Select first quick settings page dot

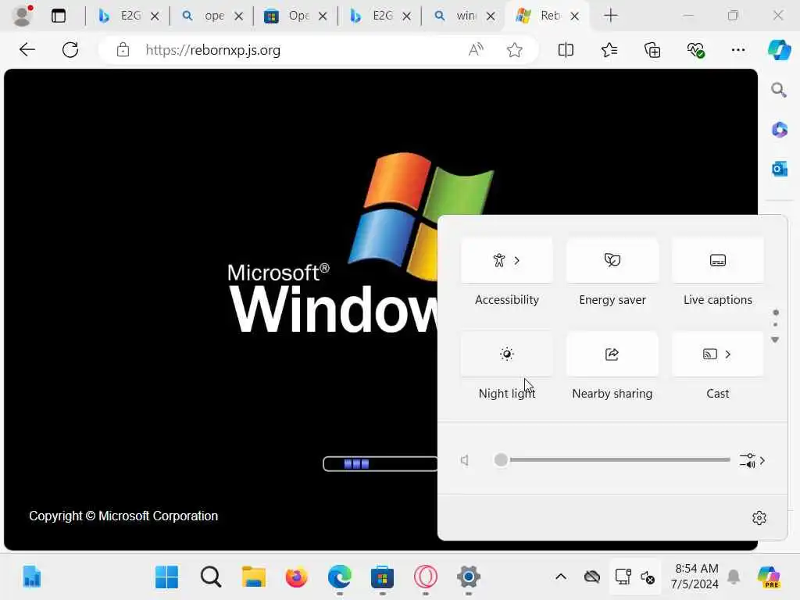pyautogui.click(x=776, y=312)
